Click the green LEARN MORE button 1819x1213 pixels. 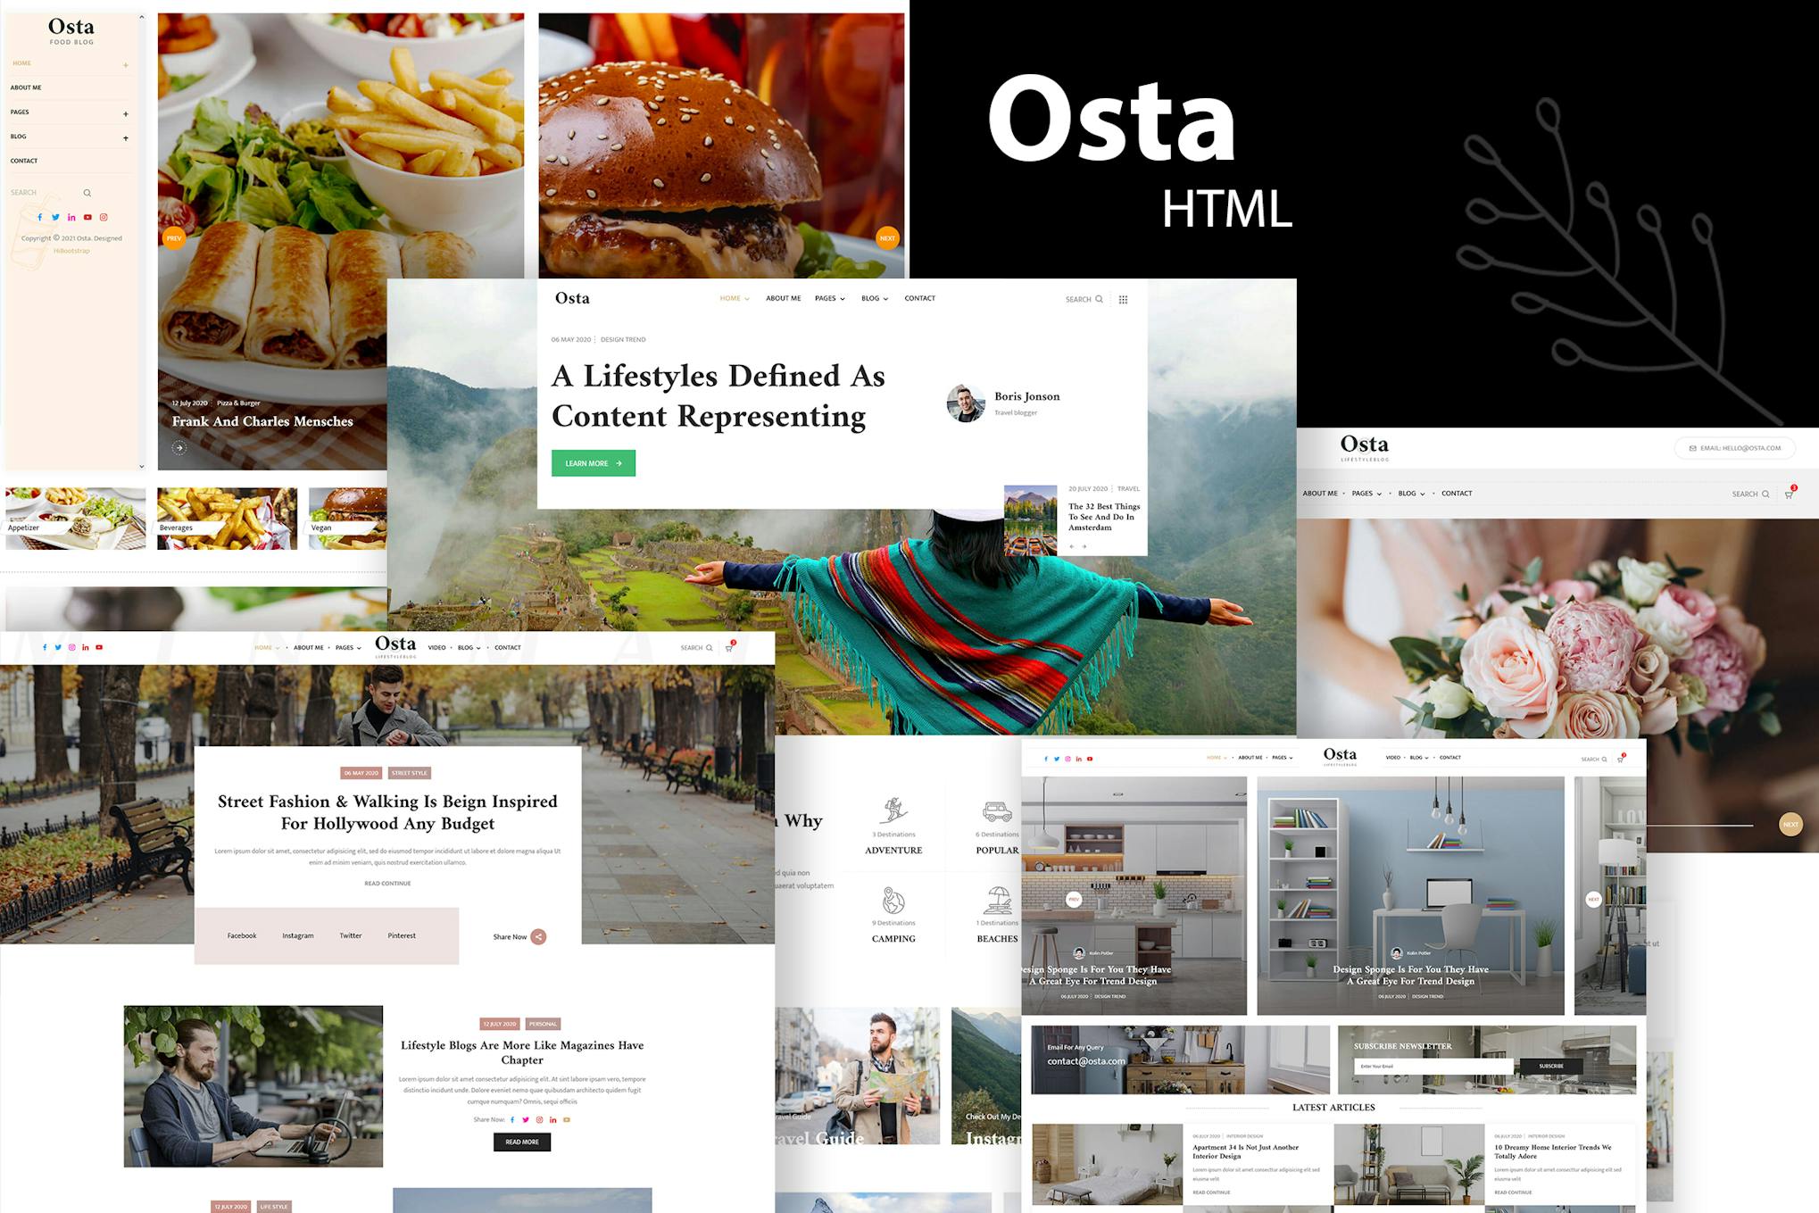(593, 463)
